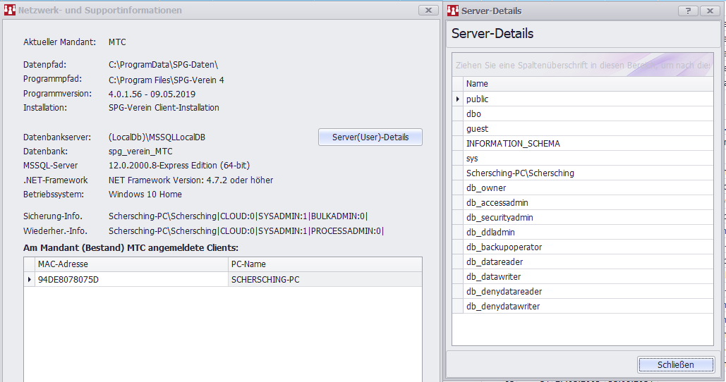Select the db_backupoperator row
This screenshot has height=382, width=726.
588,247
